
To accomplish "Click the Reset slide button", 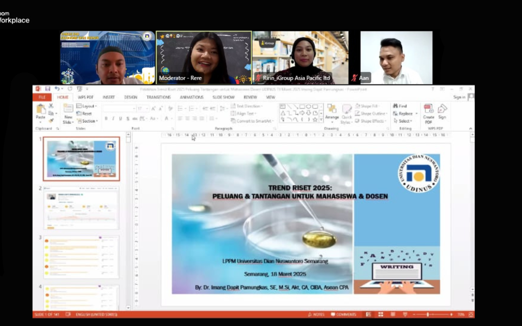I will pyautogui.click(x=84, y=113).
